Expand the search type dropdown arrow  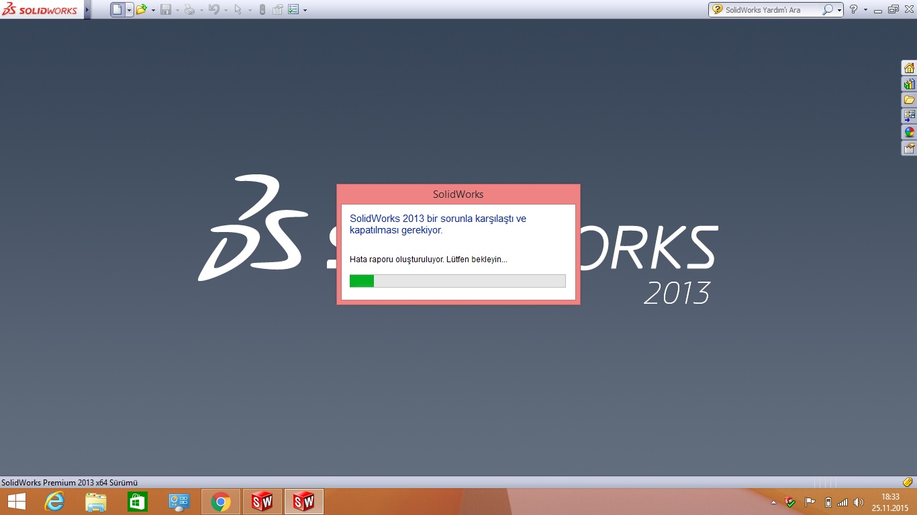(839, 10)
